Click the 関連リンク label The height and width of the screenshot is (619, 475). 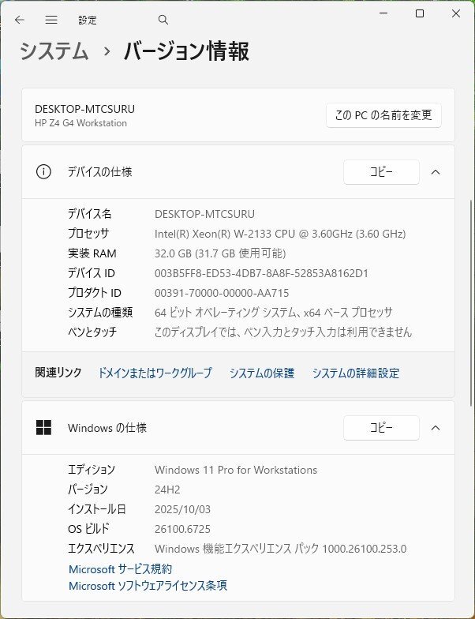(x=58, y=373)
